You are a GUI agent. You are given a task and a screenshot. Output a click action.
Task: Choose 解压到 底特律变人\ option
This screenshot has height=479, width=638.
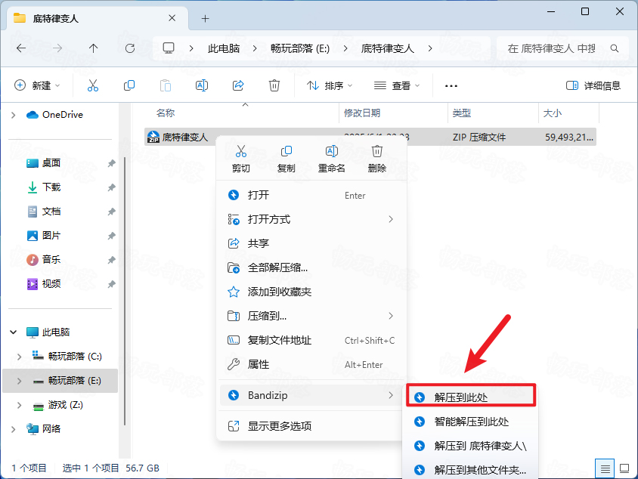(471, 446)
